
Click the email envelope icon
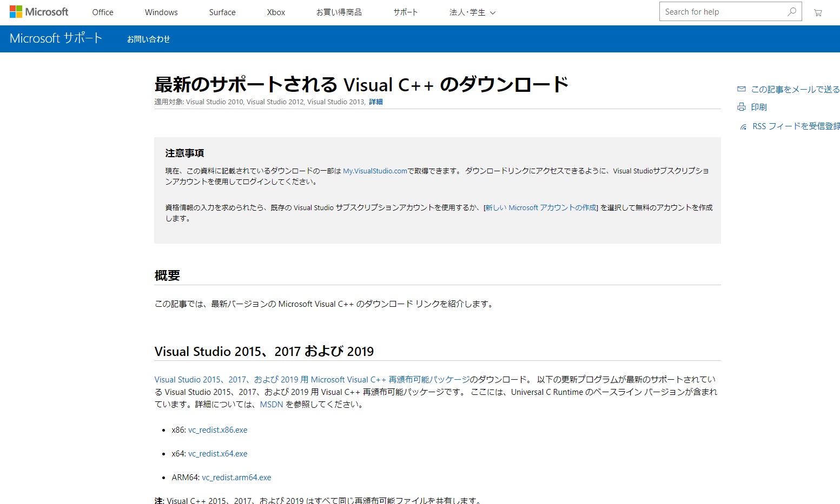[x=742, y=89]
